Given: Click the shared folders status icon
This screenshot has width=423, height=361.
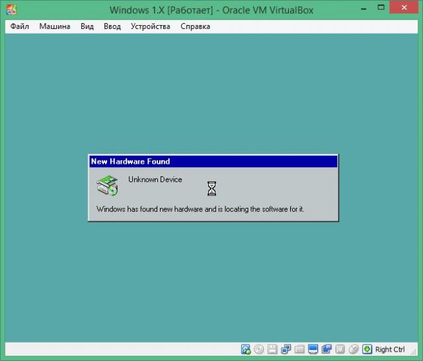Looking at the screenshot, I should pos(299,349).
